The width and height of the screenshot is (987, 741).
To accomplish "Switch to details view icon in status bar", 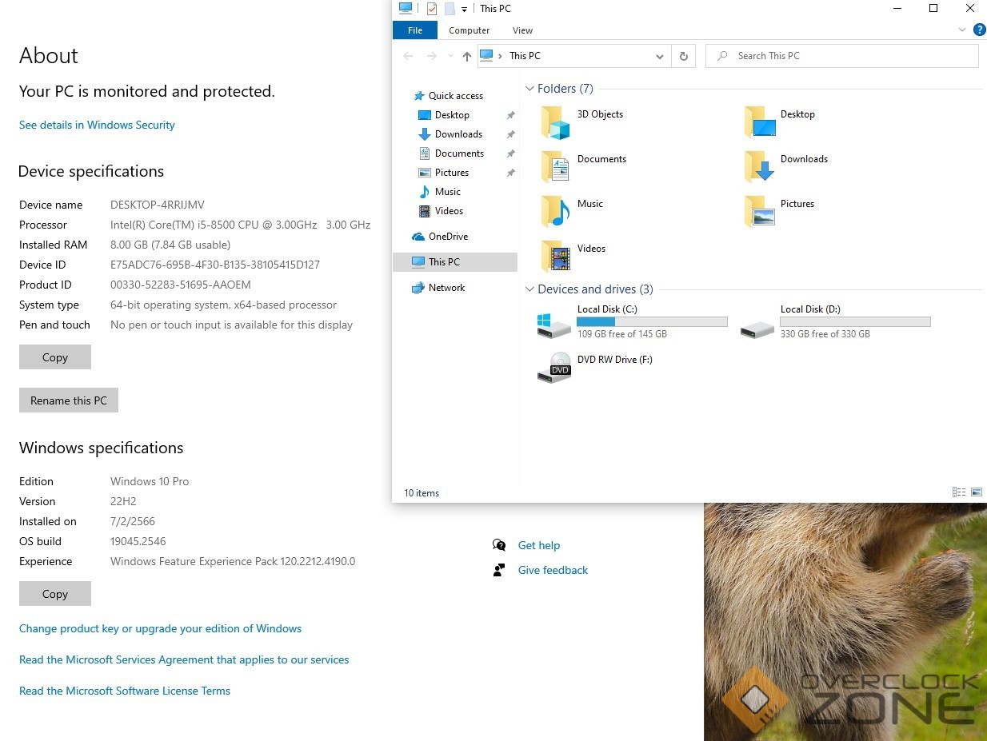I will [959, 492].
